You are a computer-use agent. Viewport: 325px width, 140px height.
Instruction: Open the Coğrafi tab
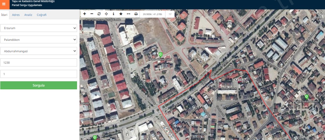point(42,15)
